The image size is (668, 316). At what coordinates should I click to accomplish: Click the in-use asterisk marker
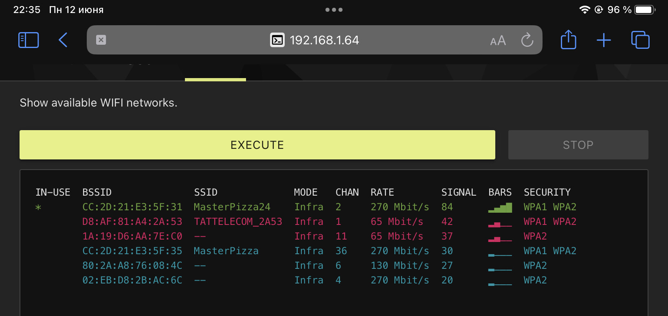tap(38, 208)
